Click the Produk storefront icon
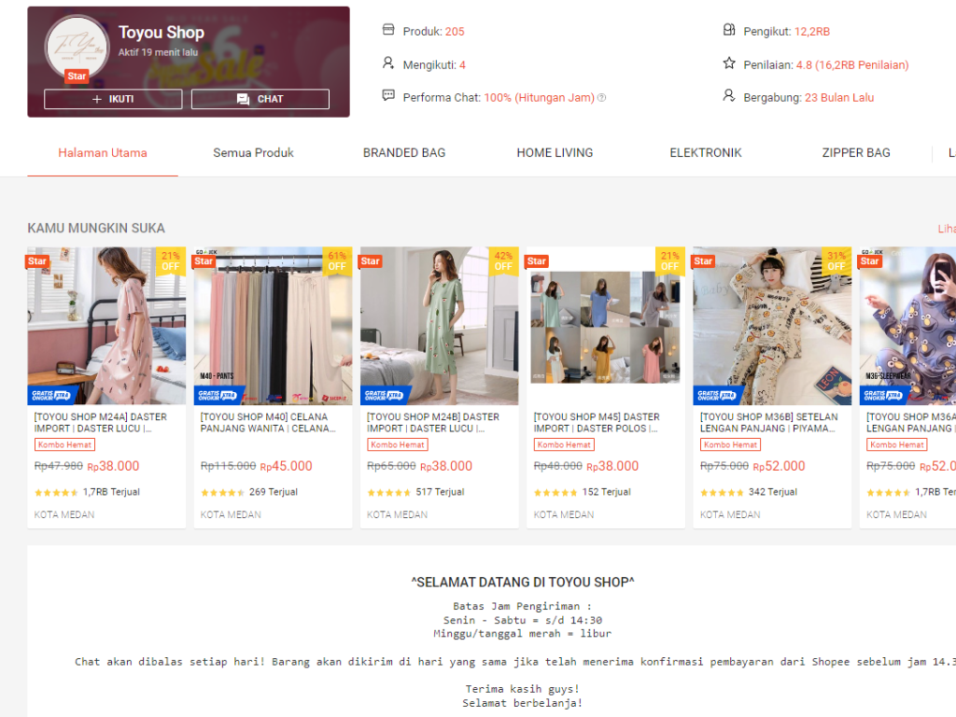Screen dimensions: 956x717 [x=388, y=29]
